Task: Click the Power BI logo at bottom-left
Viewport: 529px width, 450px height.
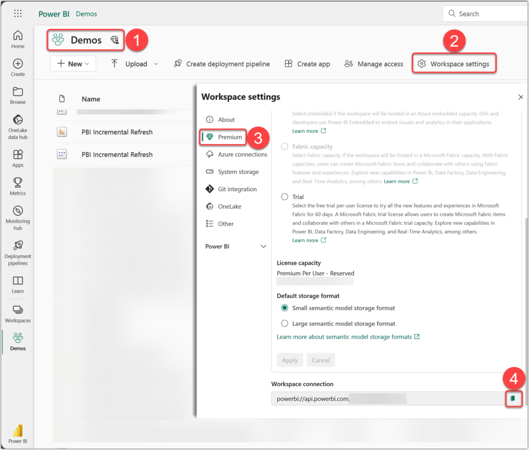Action: (18, 434)
